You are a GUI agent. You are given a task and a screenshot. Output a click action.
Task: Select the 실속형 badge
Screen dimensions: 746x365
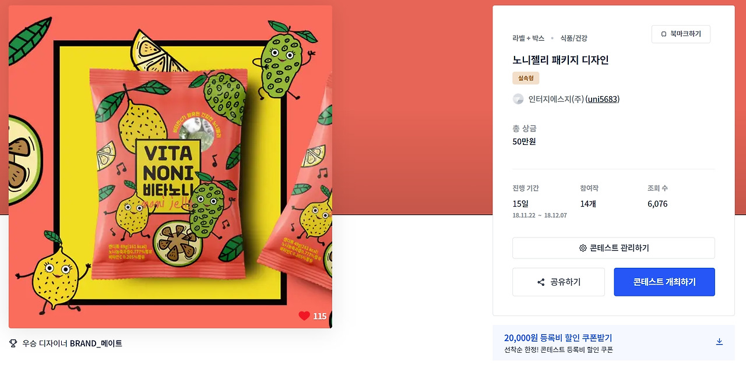point(526,78)
